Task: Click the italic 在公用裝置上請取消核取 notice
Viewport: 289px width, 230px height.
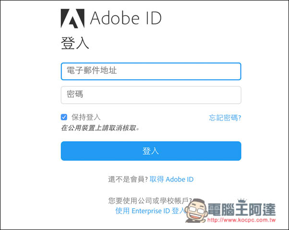Action: pyautogui.click(x=100, y=128)
